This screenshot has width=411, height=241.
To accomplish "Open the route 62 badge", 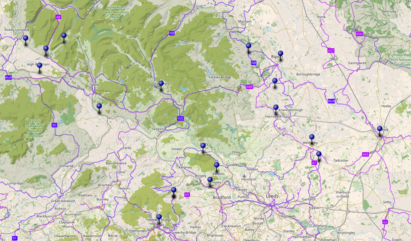I will 385,222.
